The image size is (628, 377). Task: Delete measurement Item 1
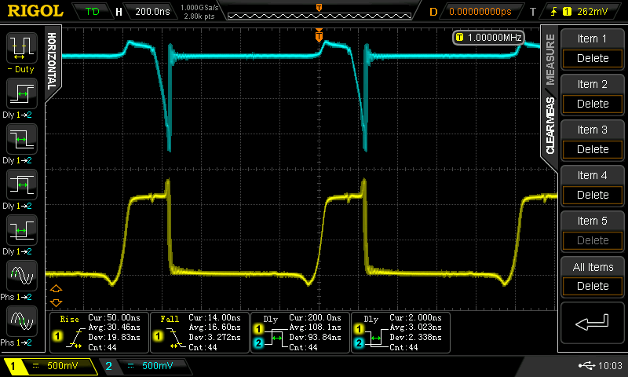click(593, 58)
